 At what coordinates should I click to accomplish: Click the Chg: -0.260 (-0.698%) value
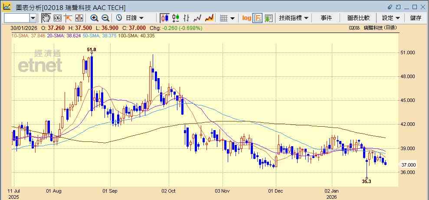tap(176, 28)
